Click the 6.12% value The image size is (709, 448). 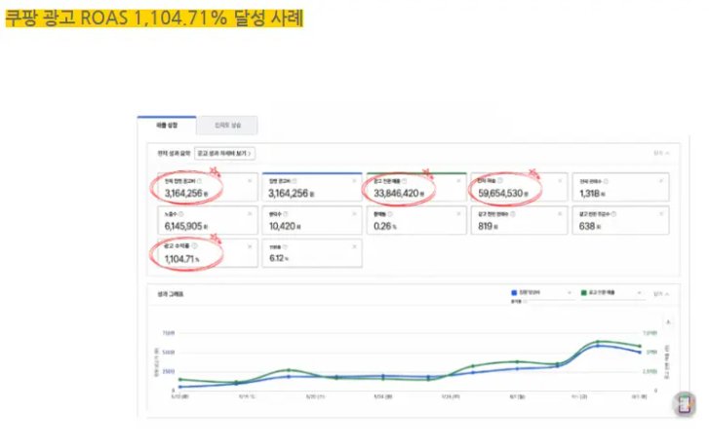[x=279, y=258]
